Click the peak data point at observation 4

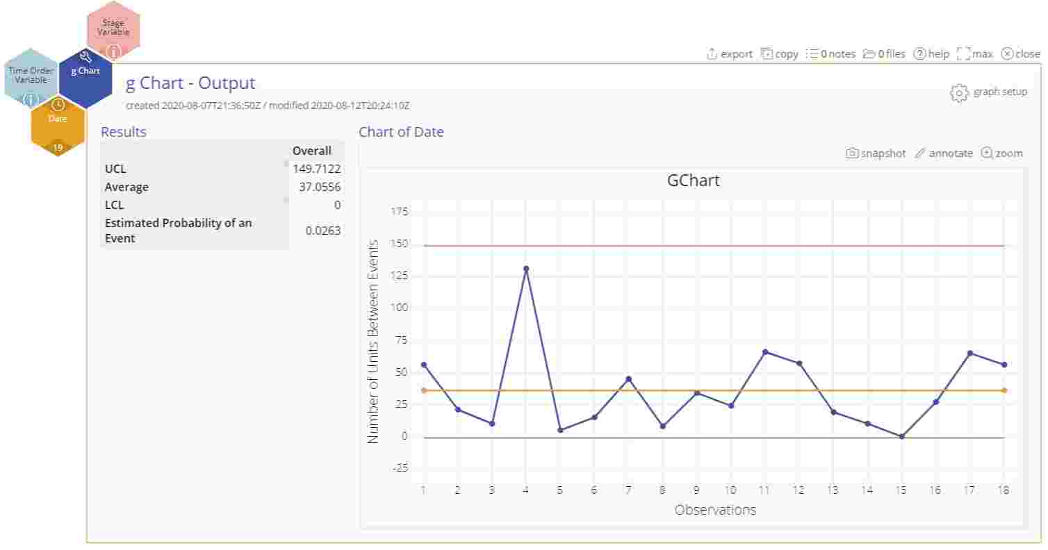[525, 267]
